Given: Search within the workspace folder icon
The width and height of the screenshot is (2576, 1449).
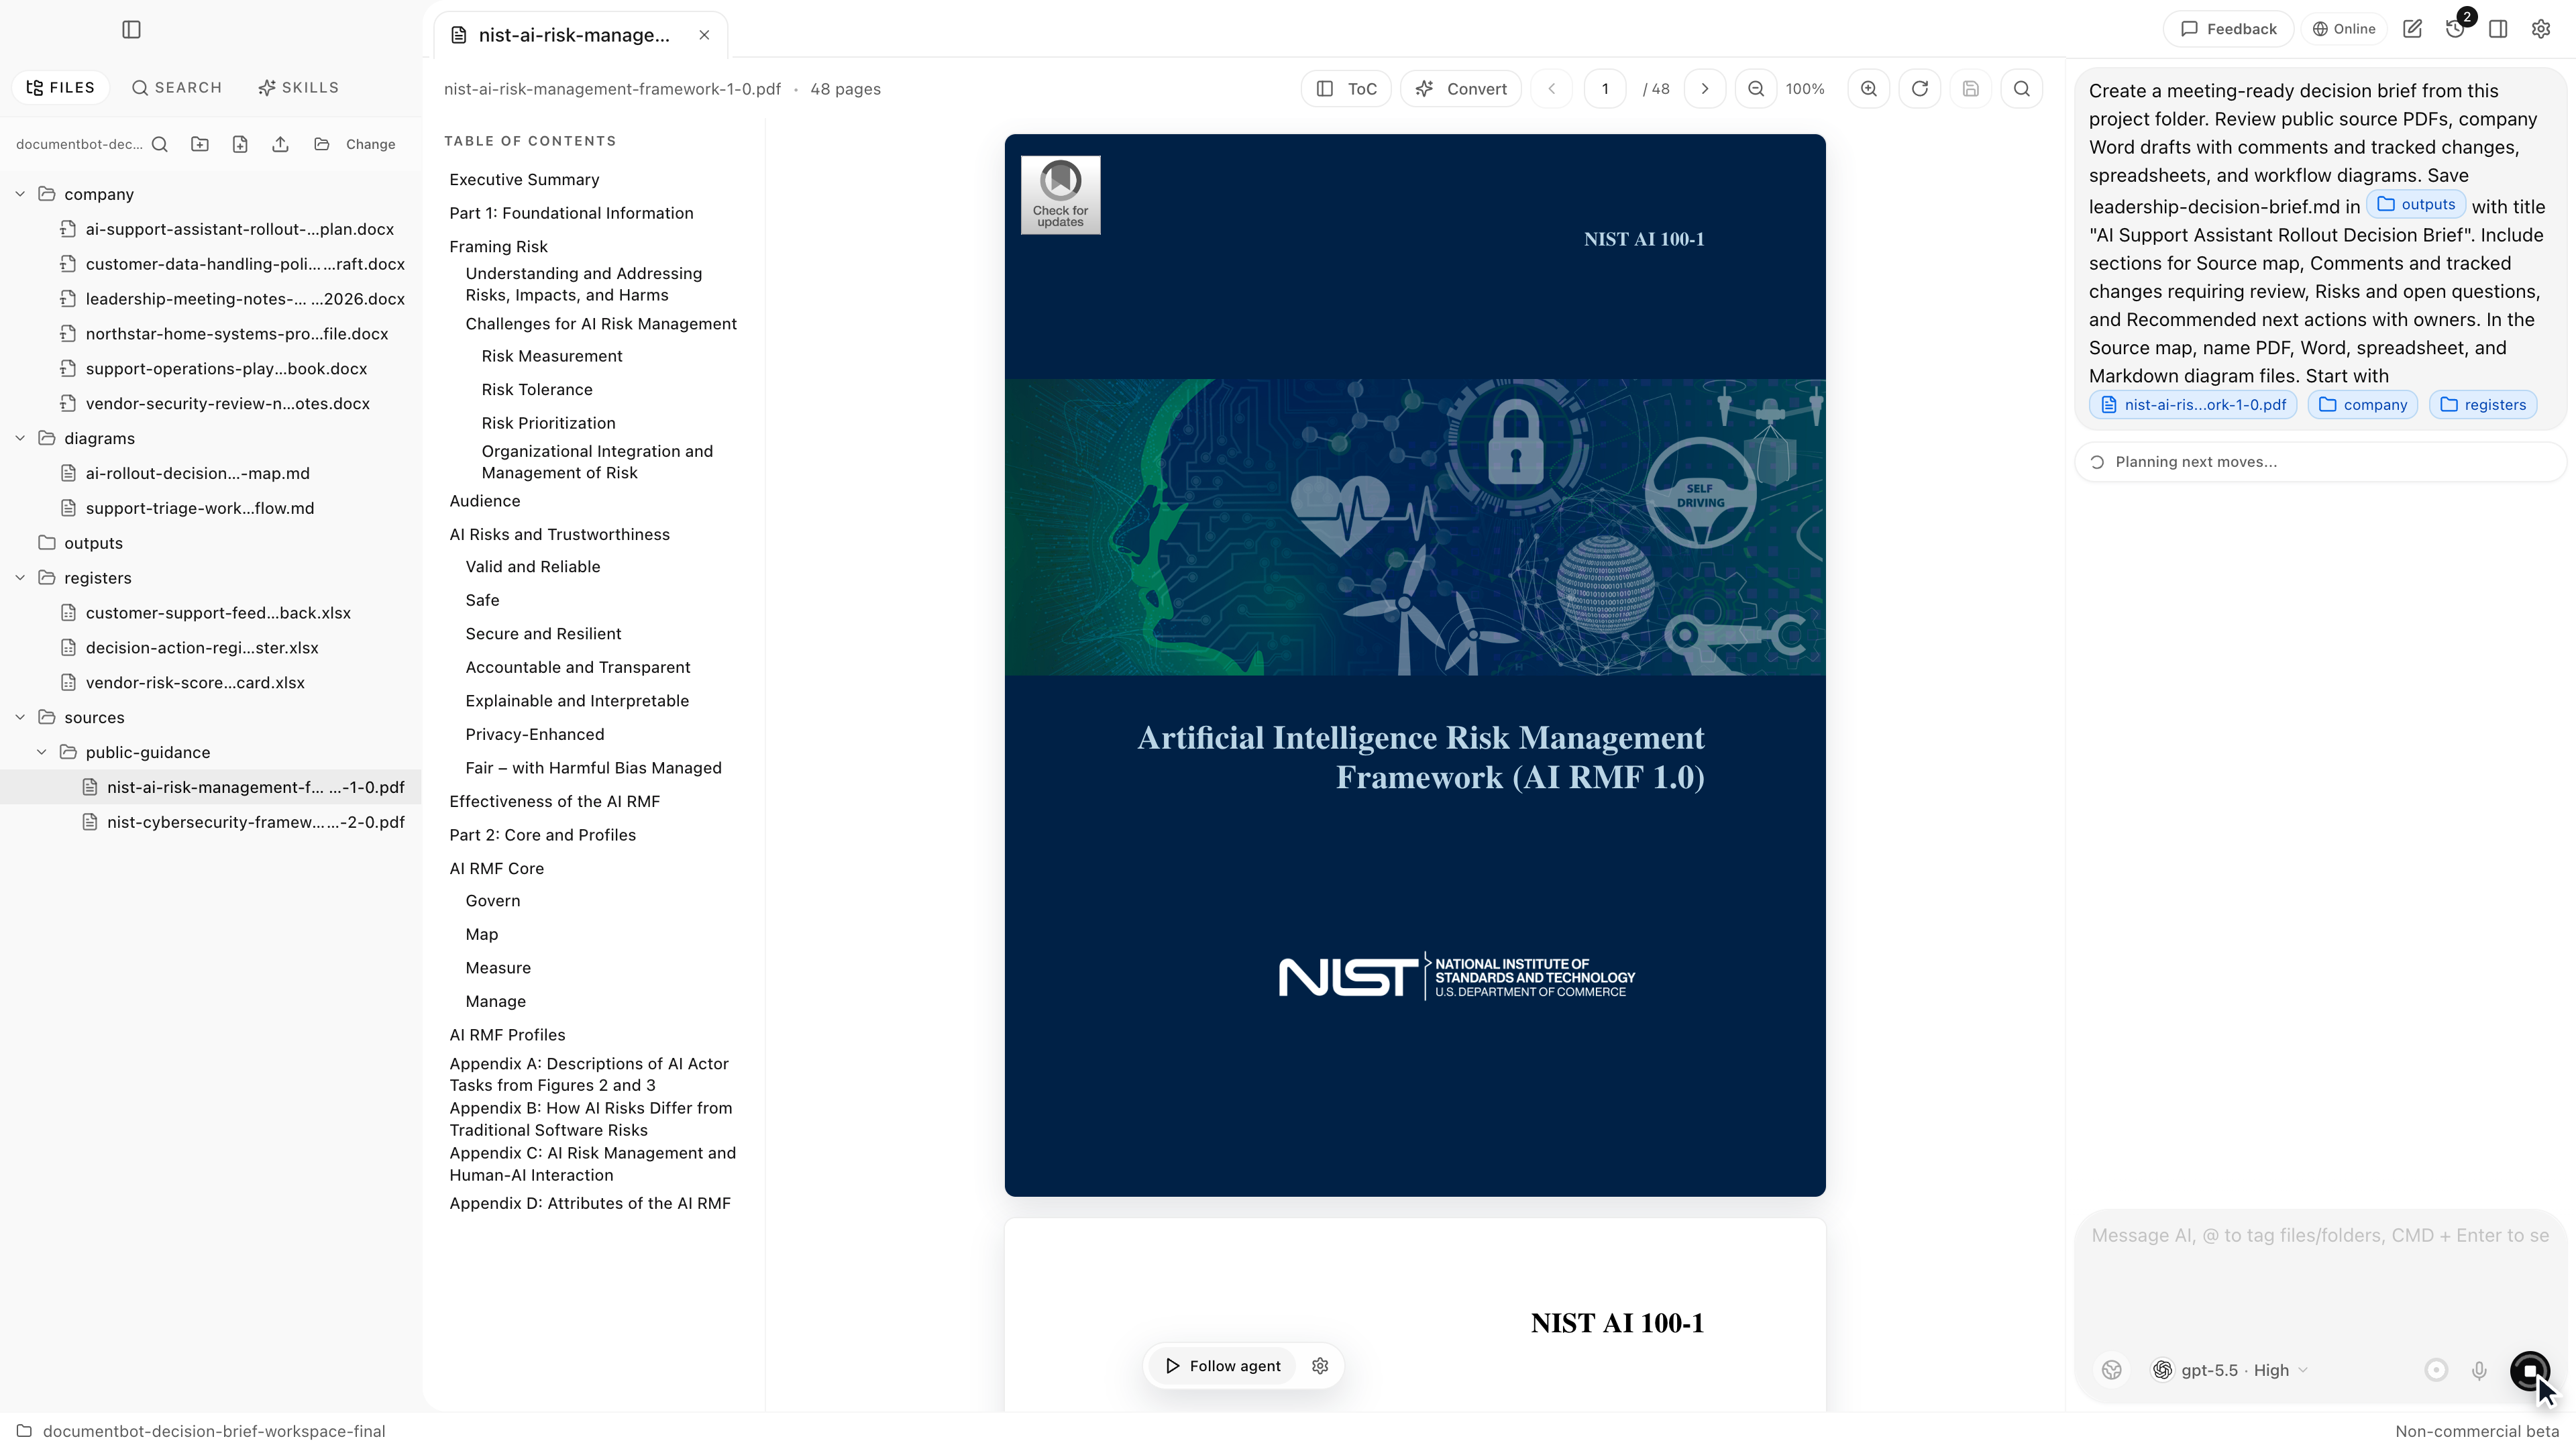Looking at the screenshot, I should [160, 144].
